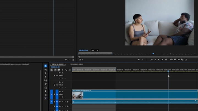The image size is (198, 111).
Task: Click the Program monitor playhead marker
Action: click(153, 54)
